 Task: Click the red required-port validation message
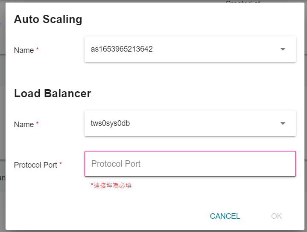[111, 186]
